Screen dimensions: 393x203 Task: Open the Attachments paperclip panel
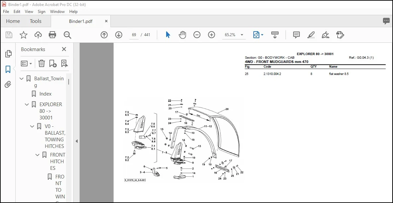pyautogui.click(x=8, y=85)
